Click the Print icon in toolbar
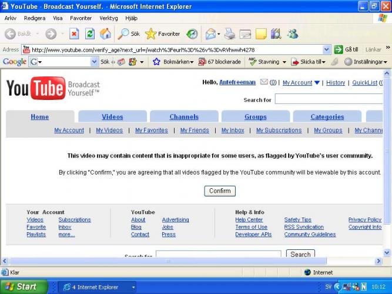This screenshot has width=392, height=294. 230,34
